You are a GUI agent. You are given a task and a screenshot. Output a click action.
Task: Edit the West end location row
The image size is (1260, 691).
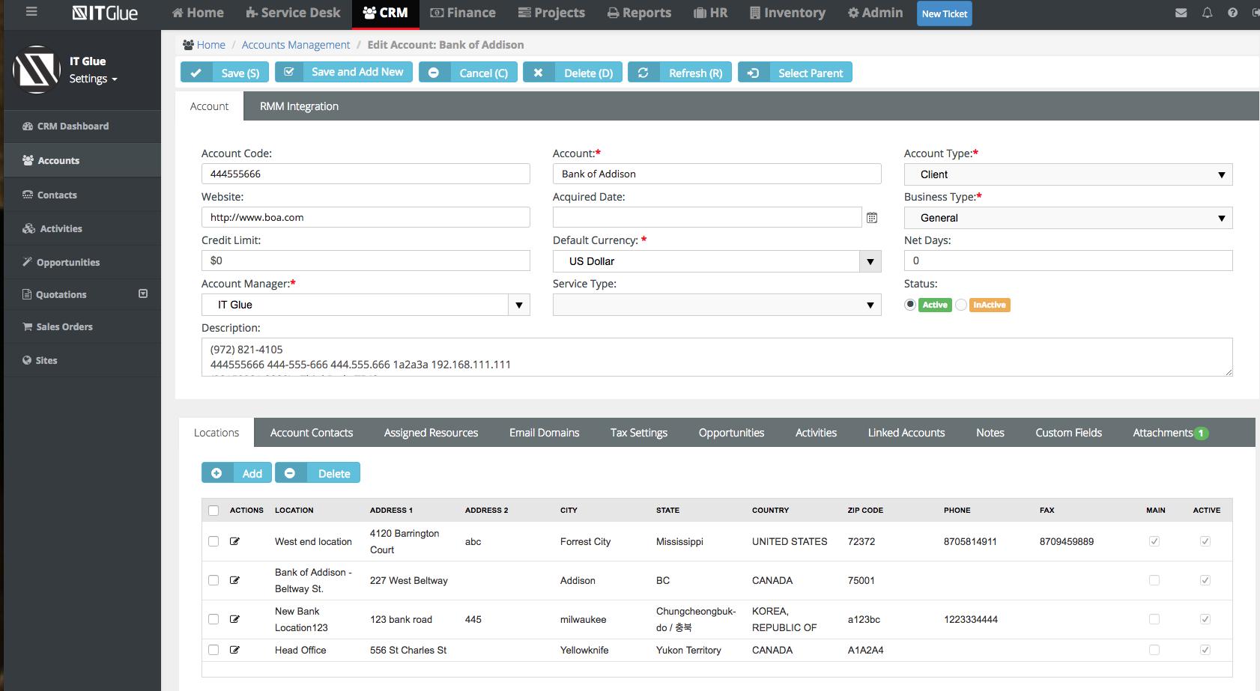(x=234, y=541)
